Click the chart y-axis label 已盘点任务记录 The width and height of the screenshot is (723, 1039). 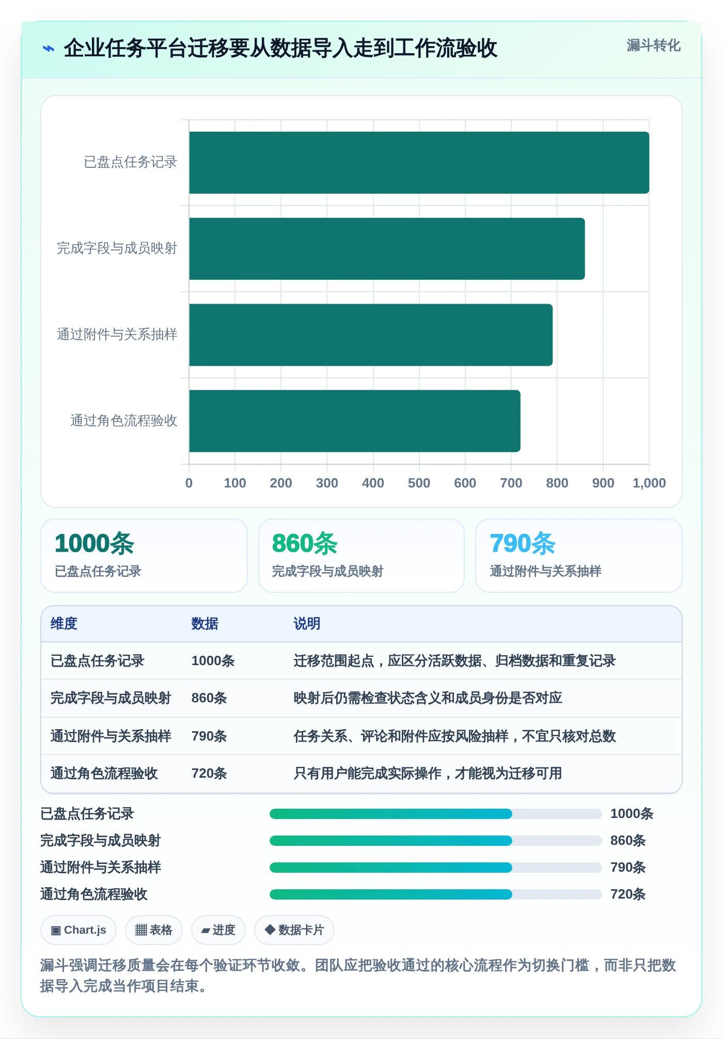point(131,162)
